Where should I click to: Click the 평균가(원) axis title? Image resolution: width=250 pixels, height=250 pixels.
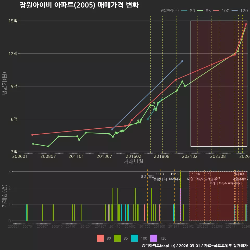[x=4, y=84]
